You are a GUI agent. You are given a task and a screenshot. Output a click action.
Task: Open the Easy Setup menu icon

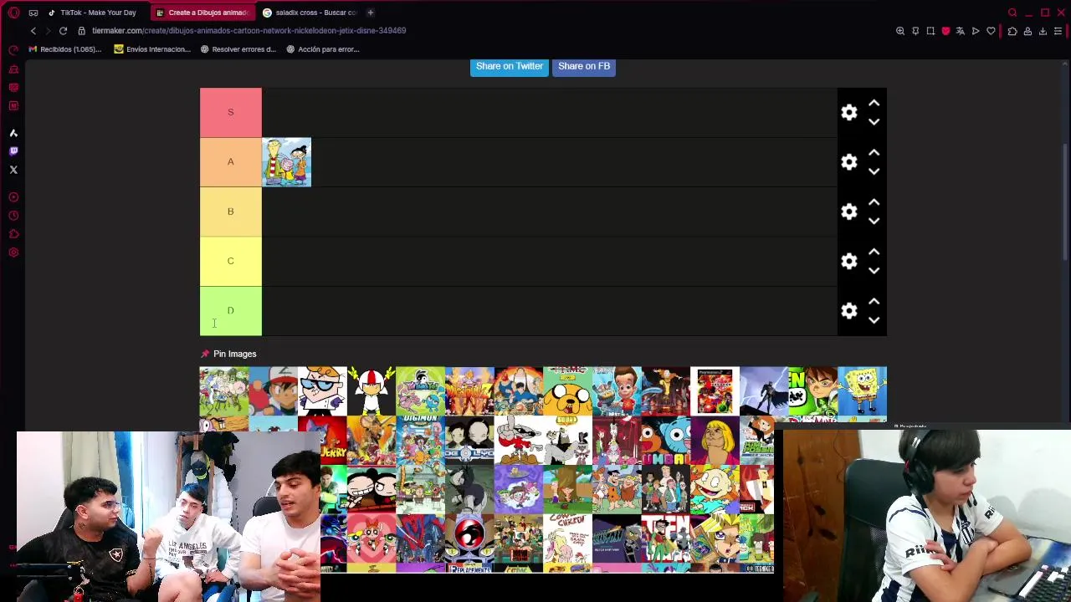(1058, 31)
